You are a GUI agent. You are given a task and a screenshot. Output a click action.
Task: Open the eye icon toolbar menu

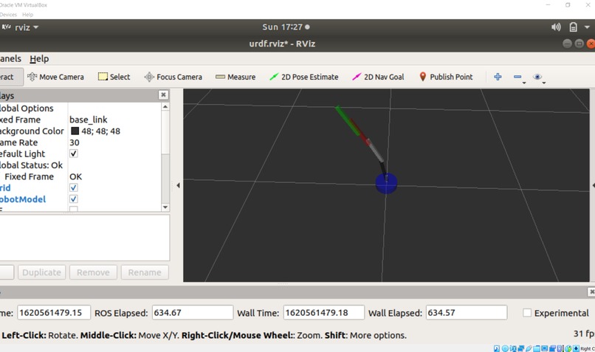pos(538,77)
